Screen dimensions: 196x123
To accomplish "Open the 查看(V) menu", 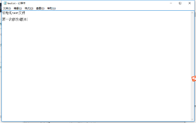I will 40,8.
